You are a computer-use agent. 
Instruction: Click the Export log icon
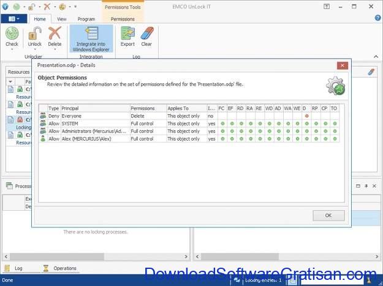[x=127, y=33]
